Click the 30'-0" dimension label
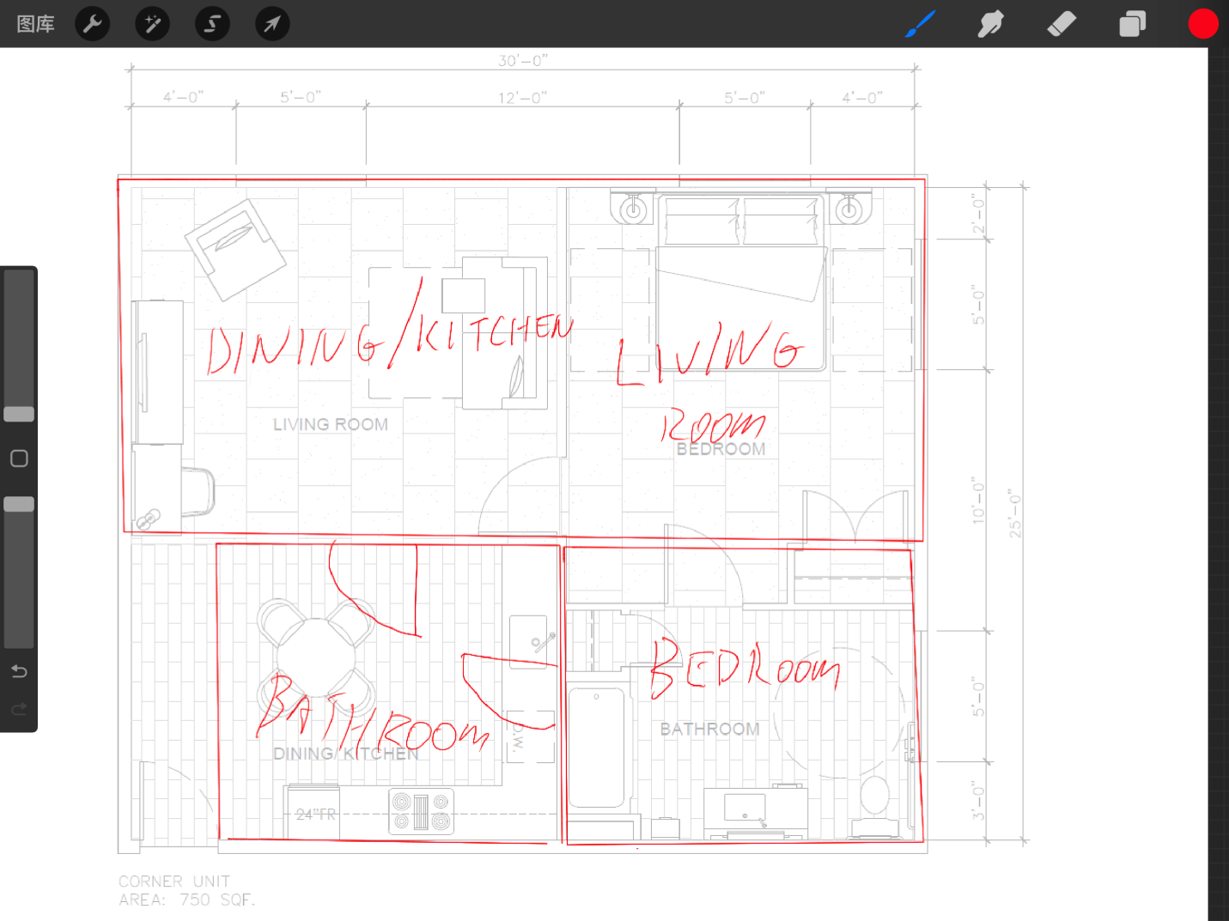This screenshot has height=921, width=1229. (522, 61)
